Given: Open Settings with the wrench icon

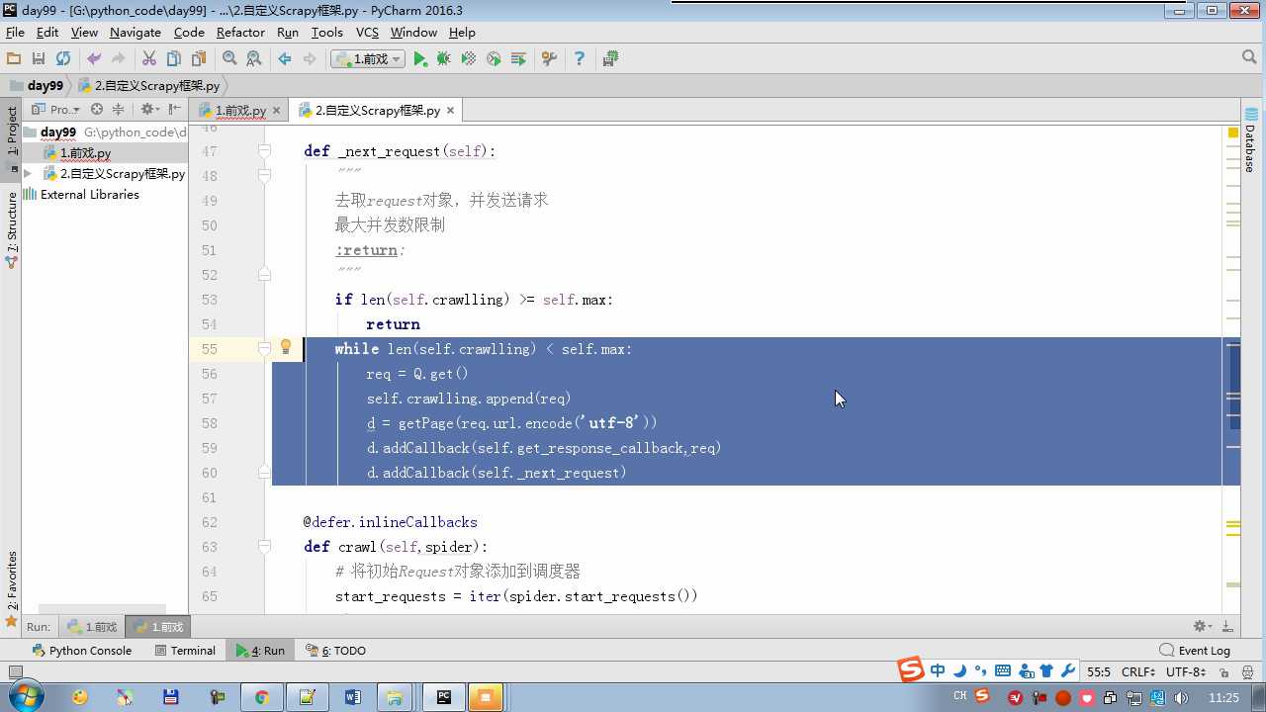Looking at the screenshot, I should tap(550, 59).
